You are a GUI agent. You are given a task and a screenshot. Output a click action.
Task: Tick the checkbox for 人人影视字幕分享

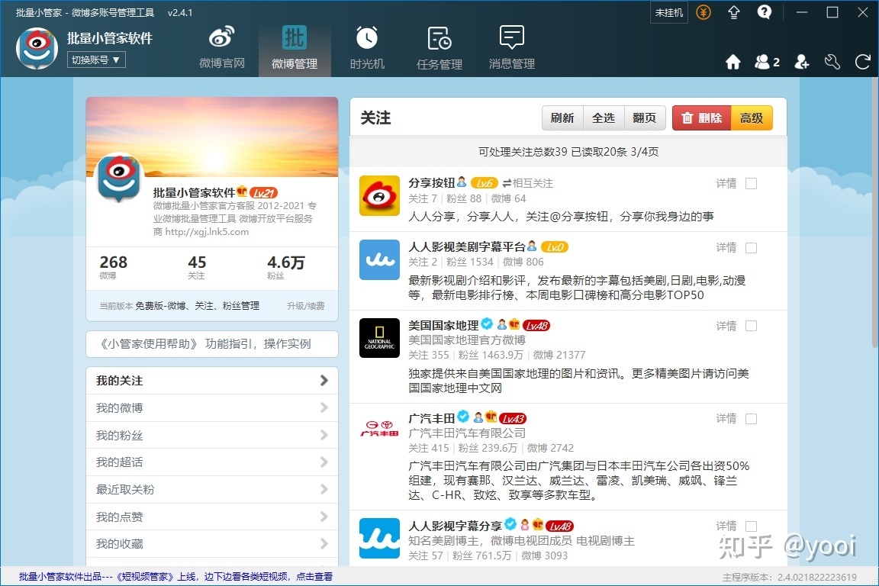coord(751,526)
